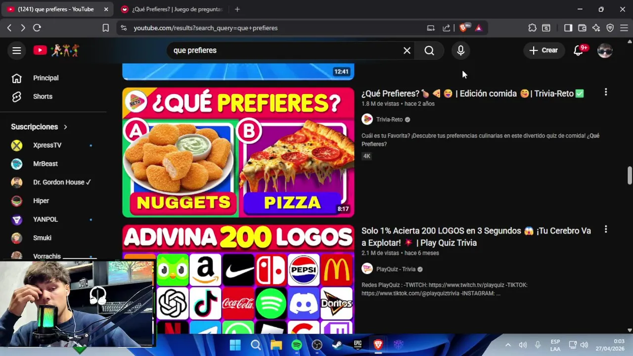Open the YouTube hamburger guide menu
This screenshot has width=633, height=356.
point(17,50)
